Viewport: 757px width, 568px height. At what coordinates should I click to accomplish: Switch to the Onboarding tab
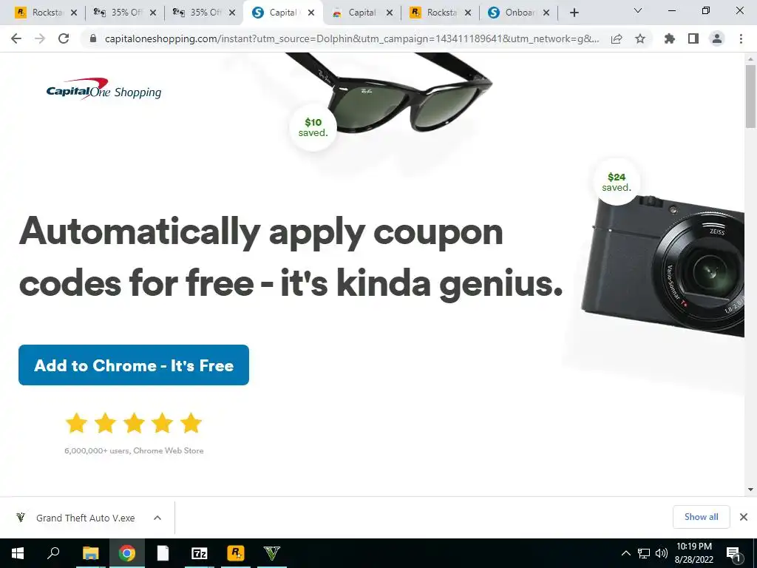pos(518,13)
